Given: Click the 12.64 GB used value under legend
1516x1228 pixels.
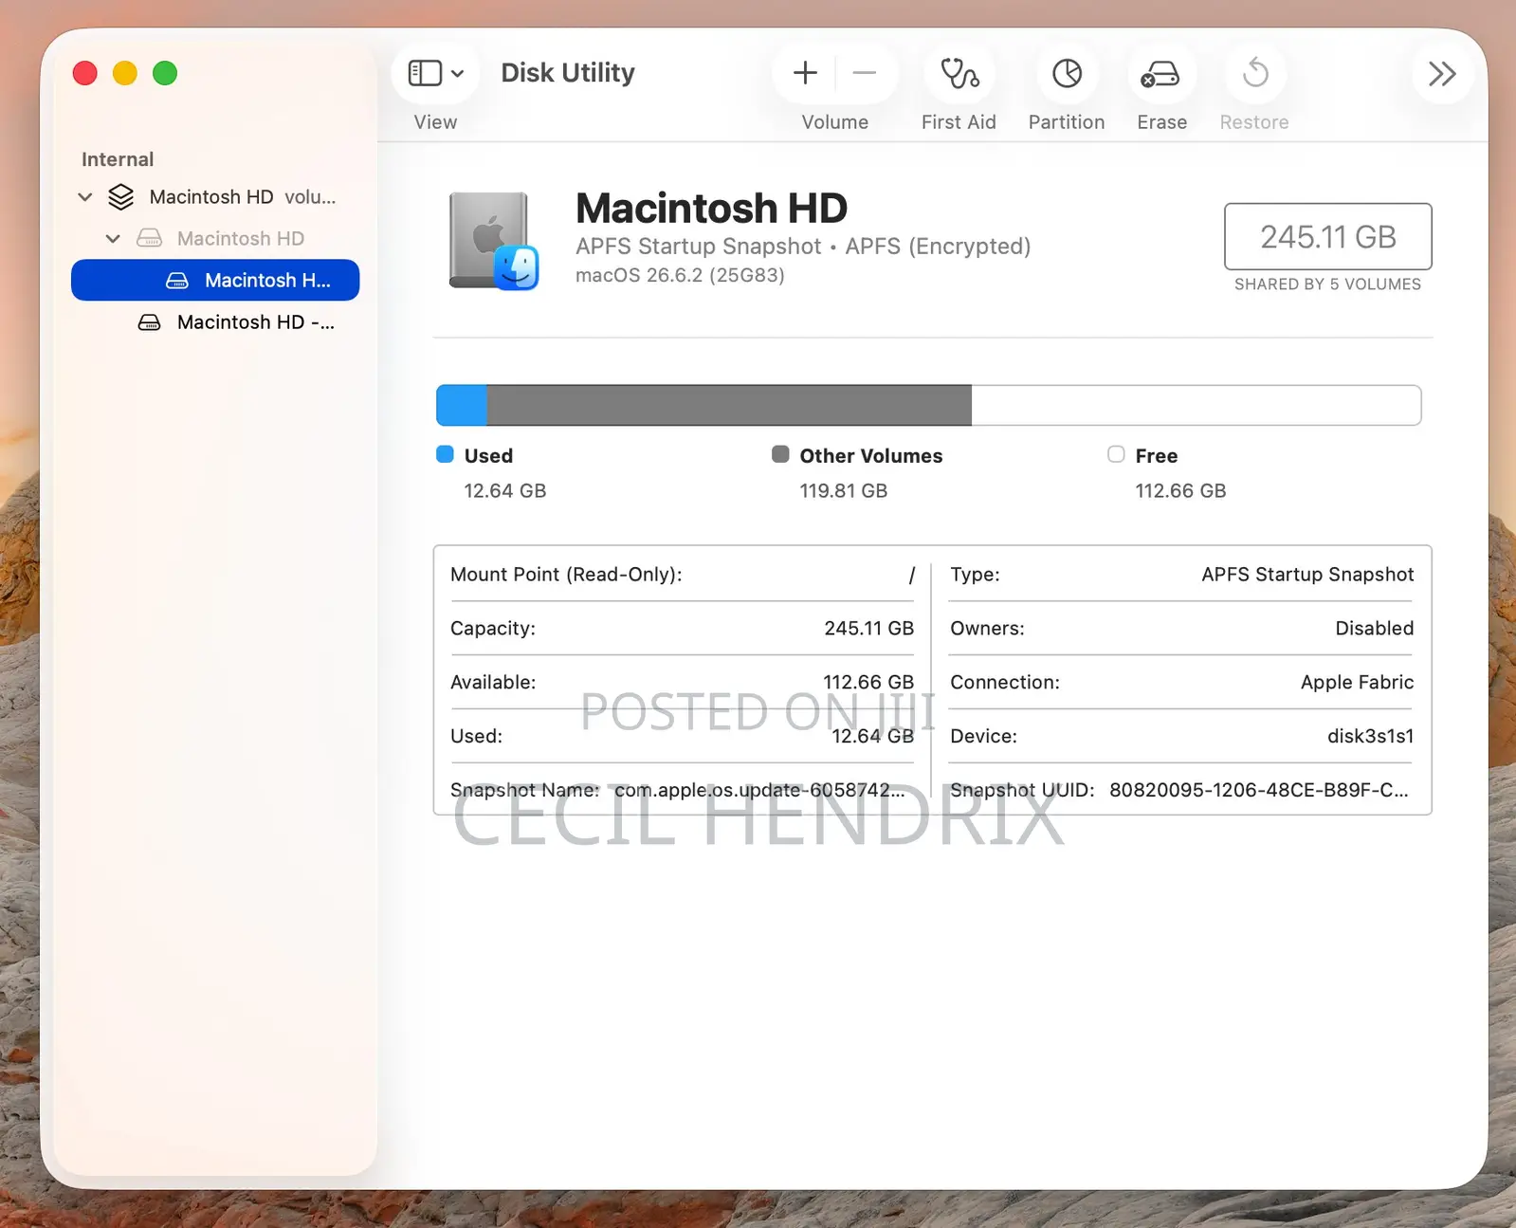Looking at the screenshot, I should coord(505,491).
